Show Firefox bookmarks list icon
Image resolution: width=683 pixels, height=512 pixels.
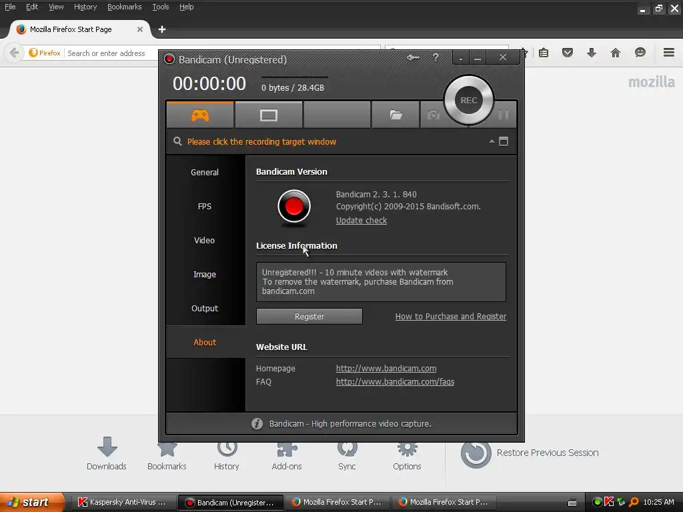[544, 53]
